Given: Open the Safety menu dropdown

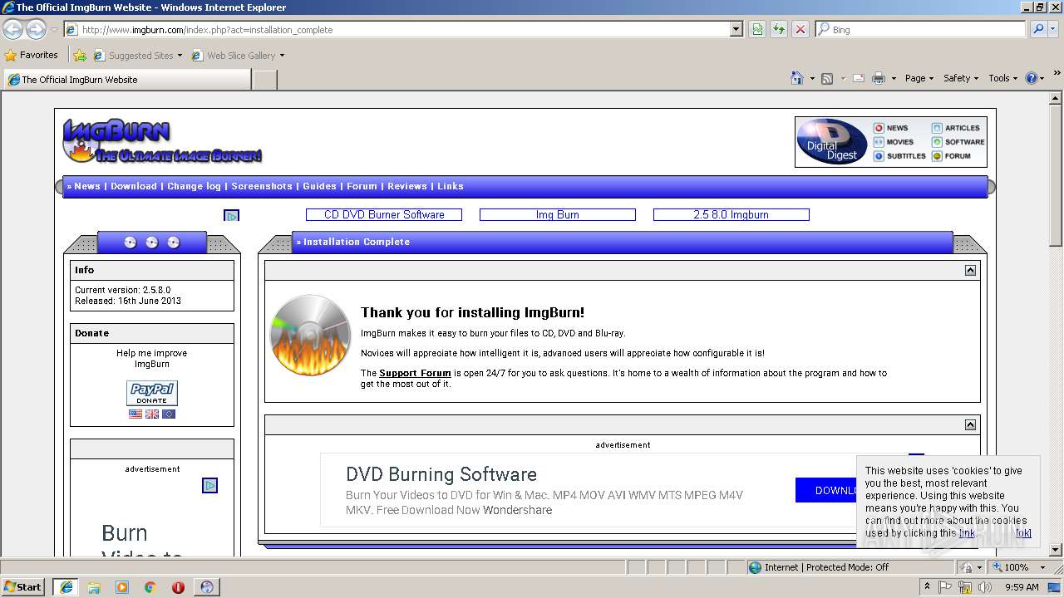Looking at the screenshot, I should coord(961,78).
